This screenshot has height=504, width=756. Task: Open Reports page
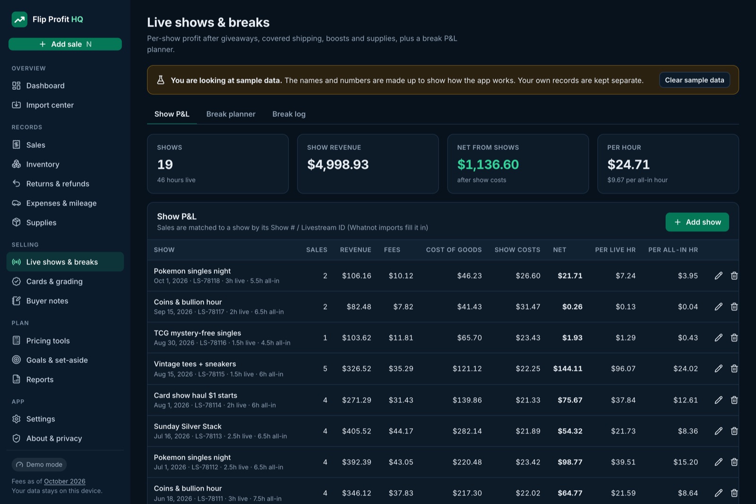tap(65, 379)
